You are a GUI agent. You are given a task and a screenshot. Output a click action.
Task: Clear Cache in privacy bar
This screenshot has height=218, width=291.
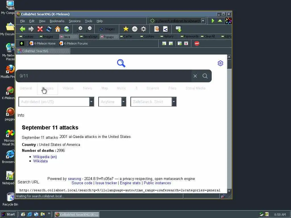pyautogui.click(x=126, y=36)
